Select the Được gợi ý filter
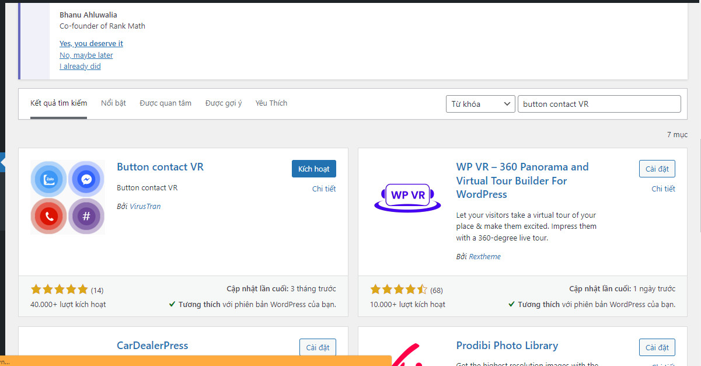 [224, 103]
